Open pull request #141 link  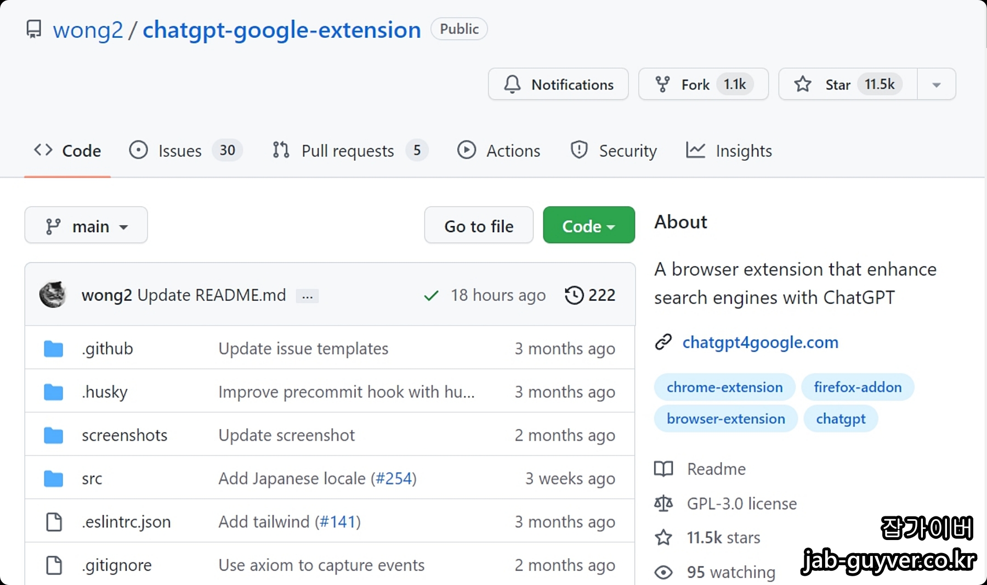tap(338, 522)
